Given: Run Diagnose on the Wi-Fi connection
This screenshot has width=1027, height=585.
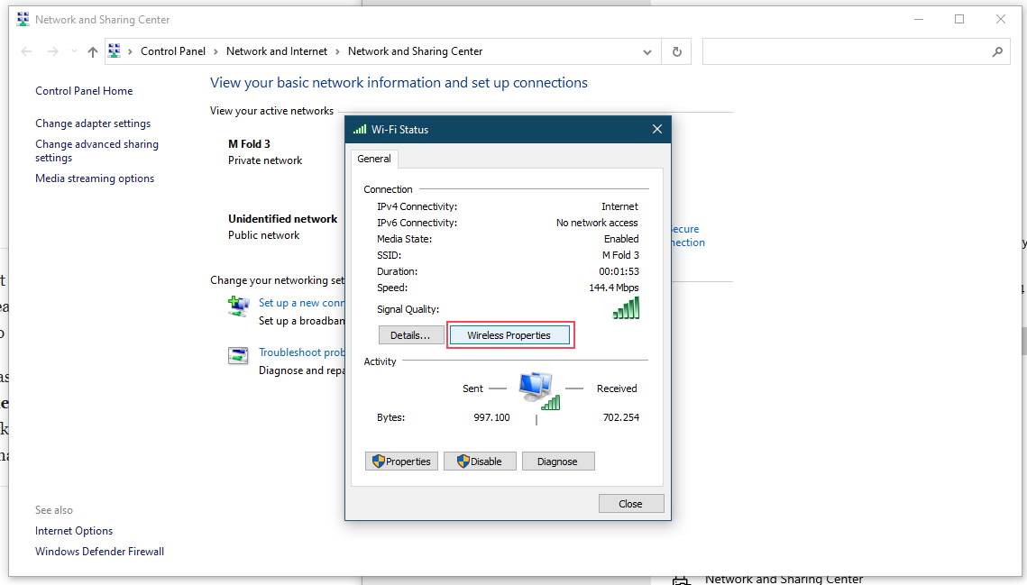Looking at the screenshot, I should point(557,461).
